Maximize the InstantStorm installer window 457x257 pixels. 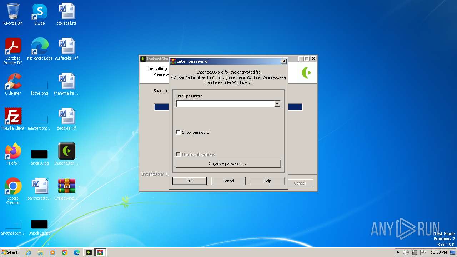(307, 59)
